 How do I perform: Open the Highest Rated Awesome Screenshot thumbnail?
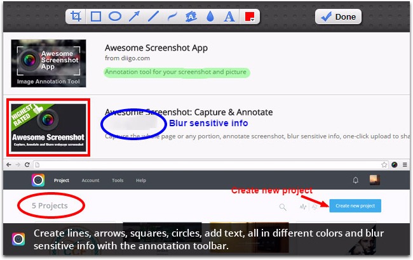tap(48, 127)
